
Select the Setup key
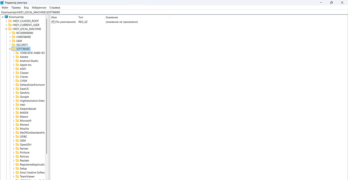pos(23,168)
